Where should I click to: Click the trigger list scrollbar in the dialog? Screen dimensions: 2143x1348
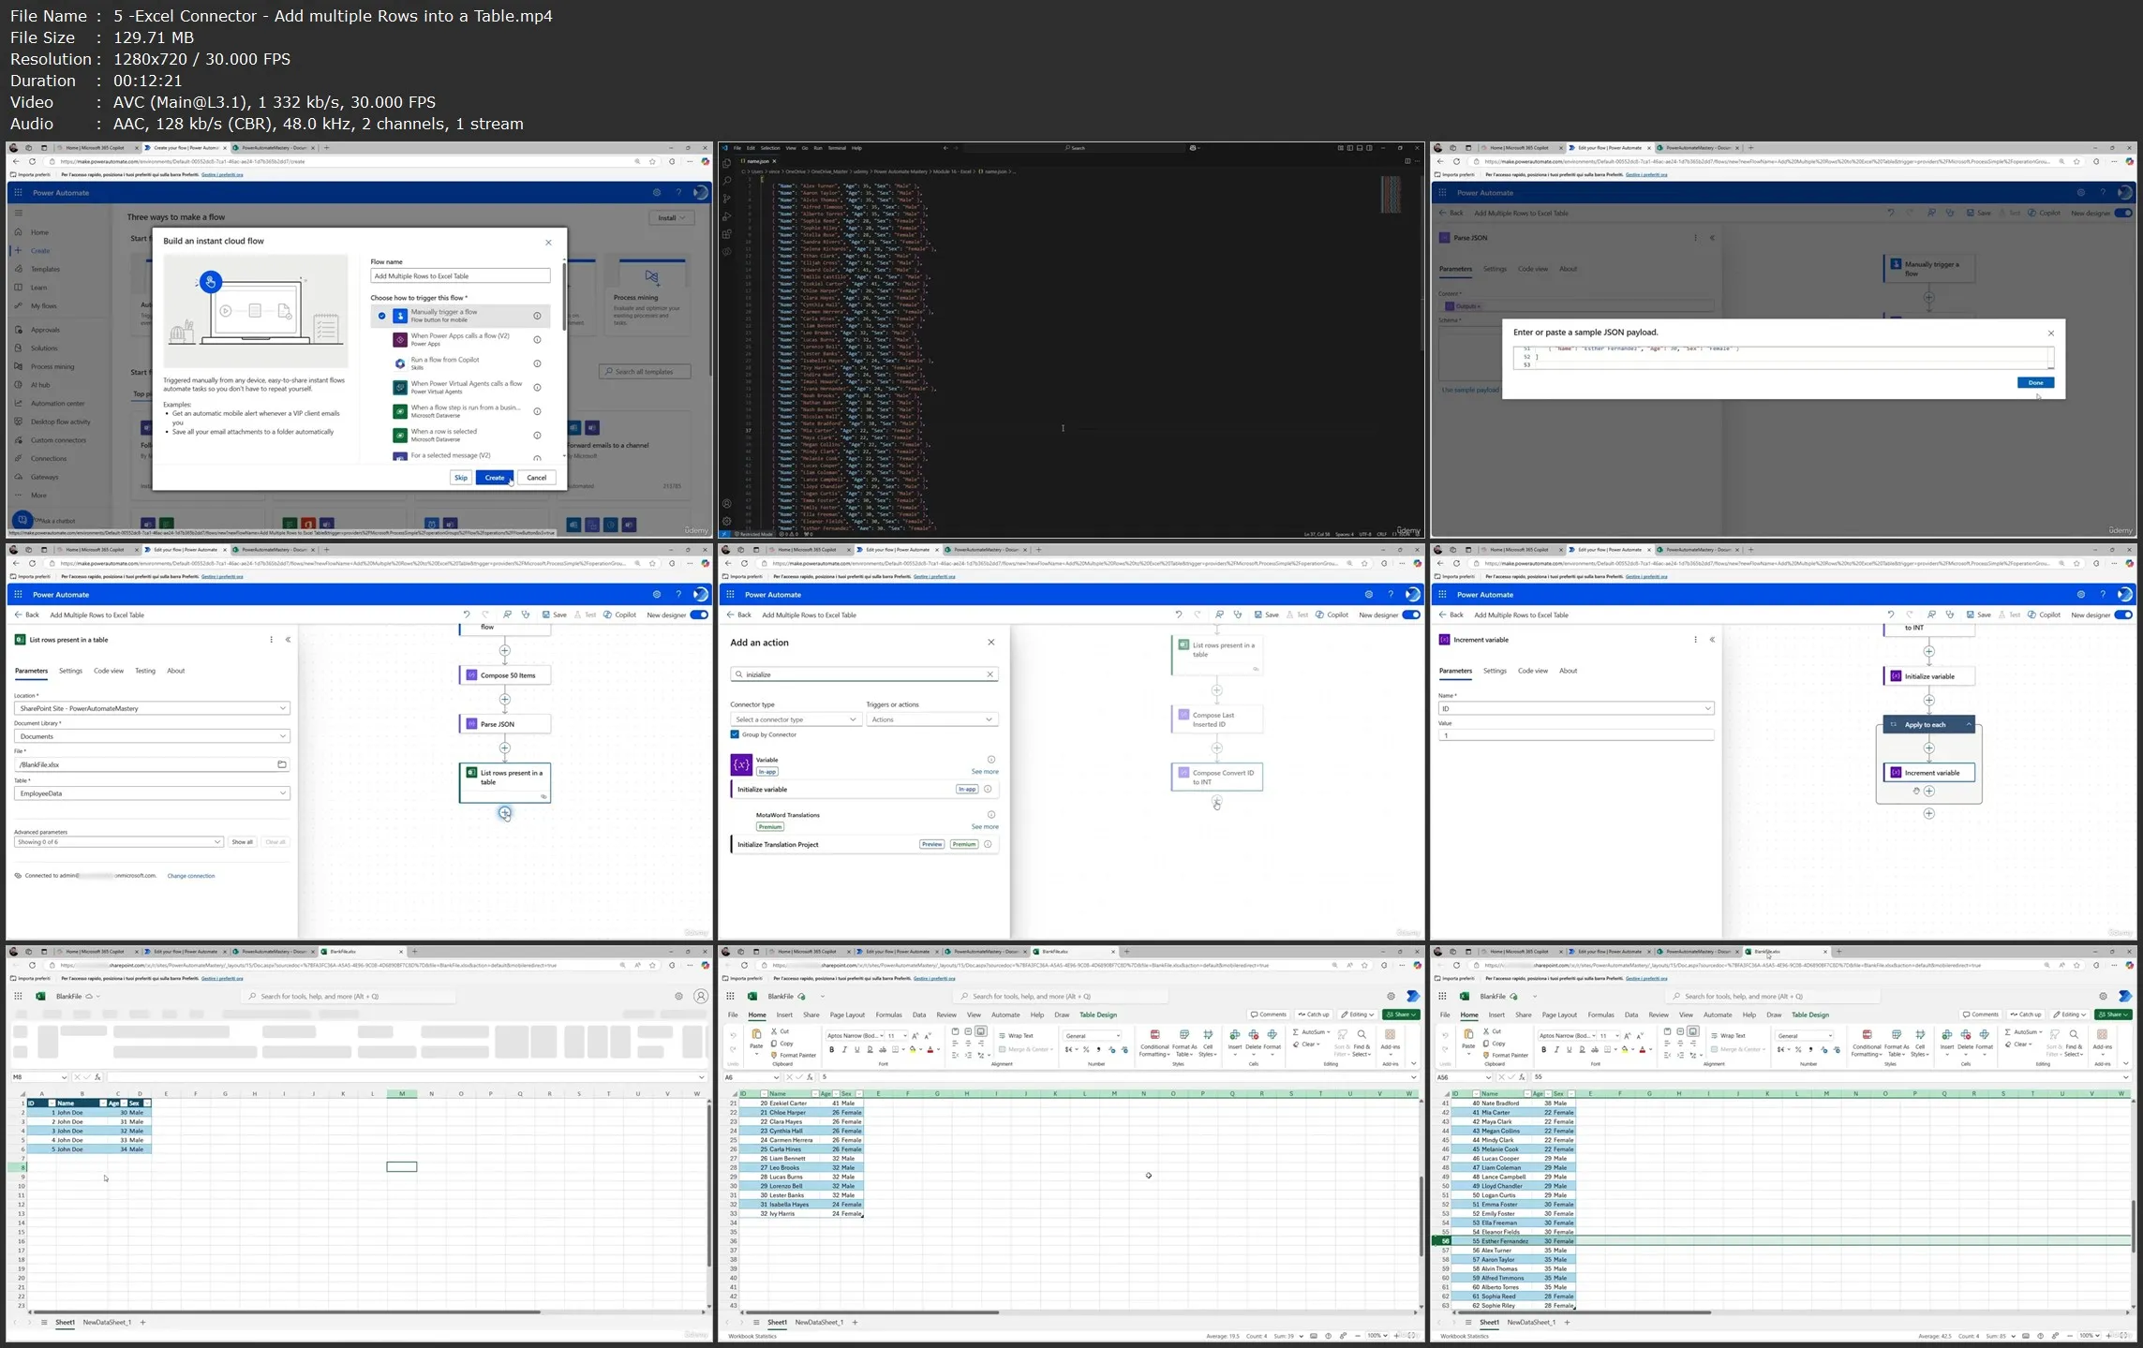pos(563,295)
